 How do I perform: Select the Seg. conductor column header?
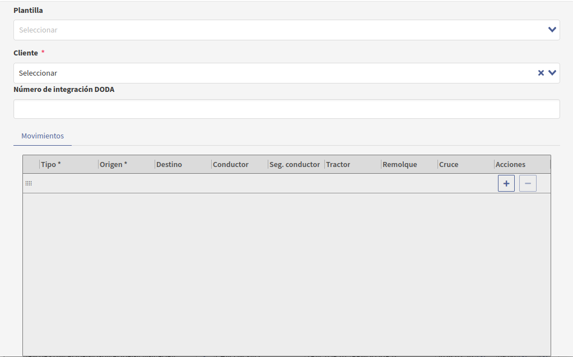(295, 164)
